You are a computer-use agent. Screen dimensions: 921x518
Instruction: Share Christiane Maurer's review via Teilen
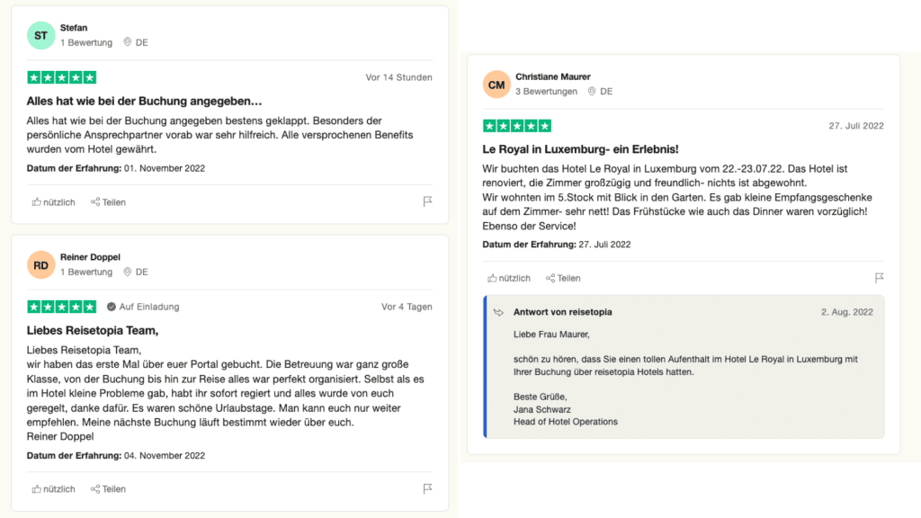563,278
